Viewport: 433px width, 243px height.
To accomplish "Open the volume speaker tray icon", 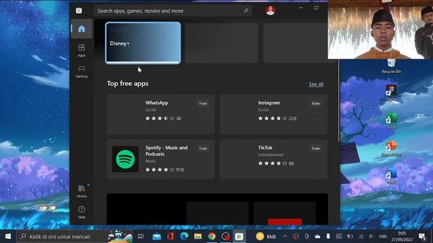I will 371,236.
